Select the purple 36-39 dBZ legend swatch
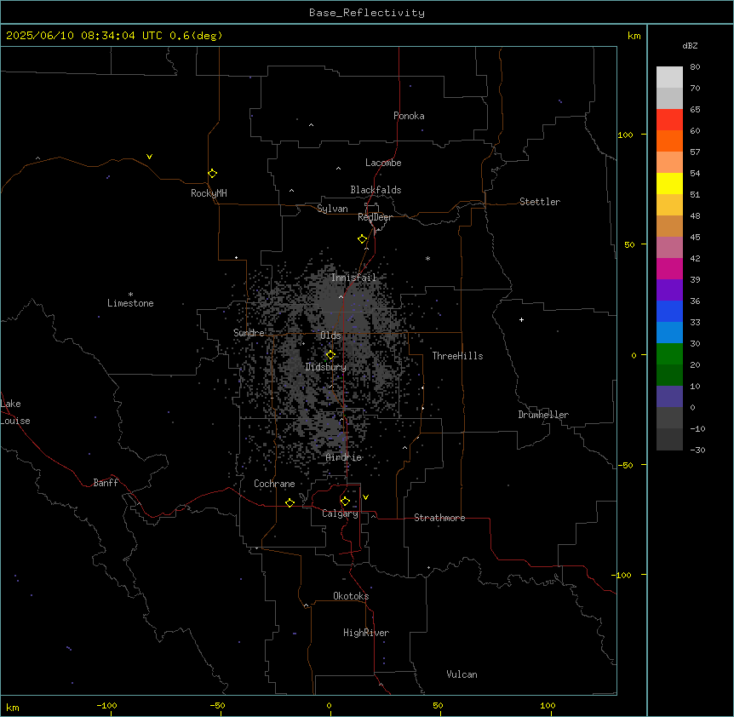Viewport: 734px width, 717px height. pos(669,290)
